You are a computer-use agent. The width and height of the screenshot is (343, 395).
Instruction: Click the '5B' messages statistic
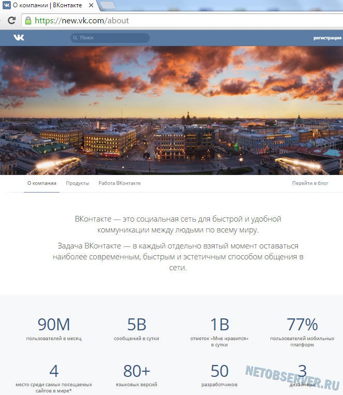tap(137, 324)
